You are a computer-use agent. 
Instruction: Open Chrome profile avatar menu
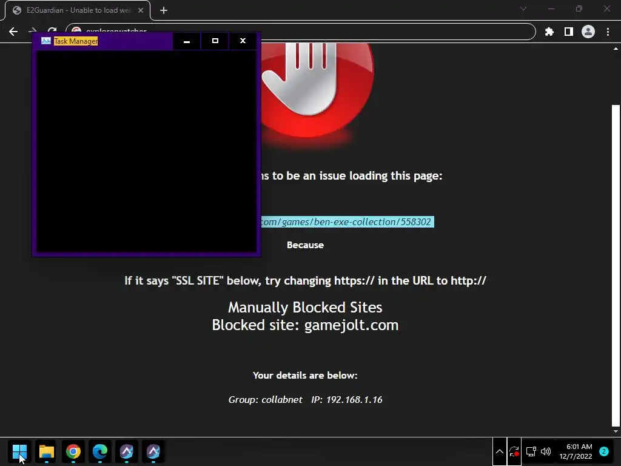(588, 32)
